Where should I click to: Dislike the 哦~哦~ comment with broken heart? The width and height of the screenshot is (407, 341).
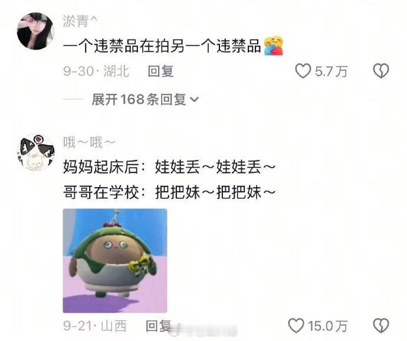pyautogui.click(x=381, y=326)
